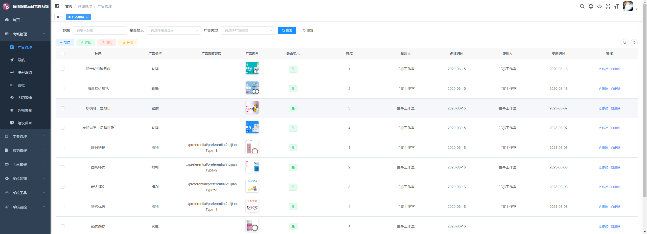
Task: Select all rows with the header checkbox
Action: pyautogui.click(x=63, y=53)
